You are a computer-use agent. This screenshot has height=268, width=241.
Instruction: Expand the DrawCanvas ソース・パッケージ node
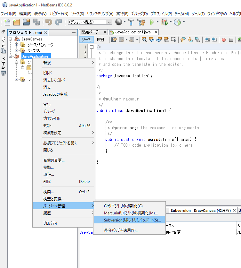(x=16, y=45)
